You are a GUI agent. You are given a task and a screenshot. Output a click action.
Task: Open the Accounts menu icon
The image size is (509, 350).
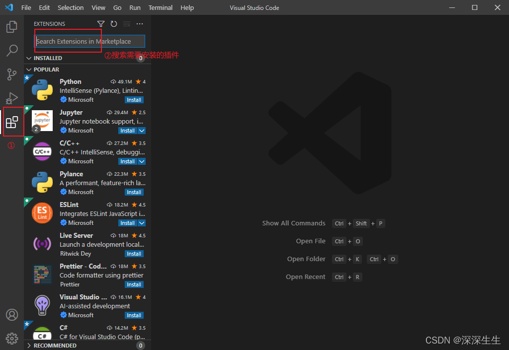(12, 315)
